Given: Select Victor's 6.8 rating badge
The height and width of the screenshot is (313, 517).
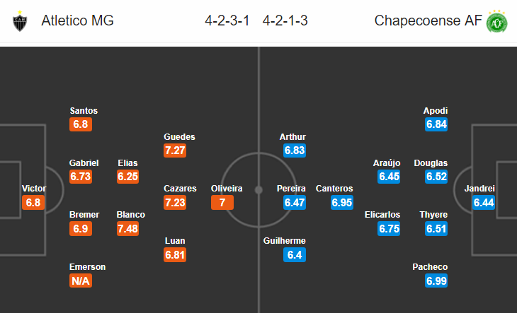Looking at the screenshot, I should click(x=33, y=203).
